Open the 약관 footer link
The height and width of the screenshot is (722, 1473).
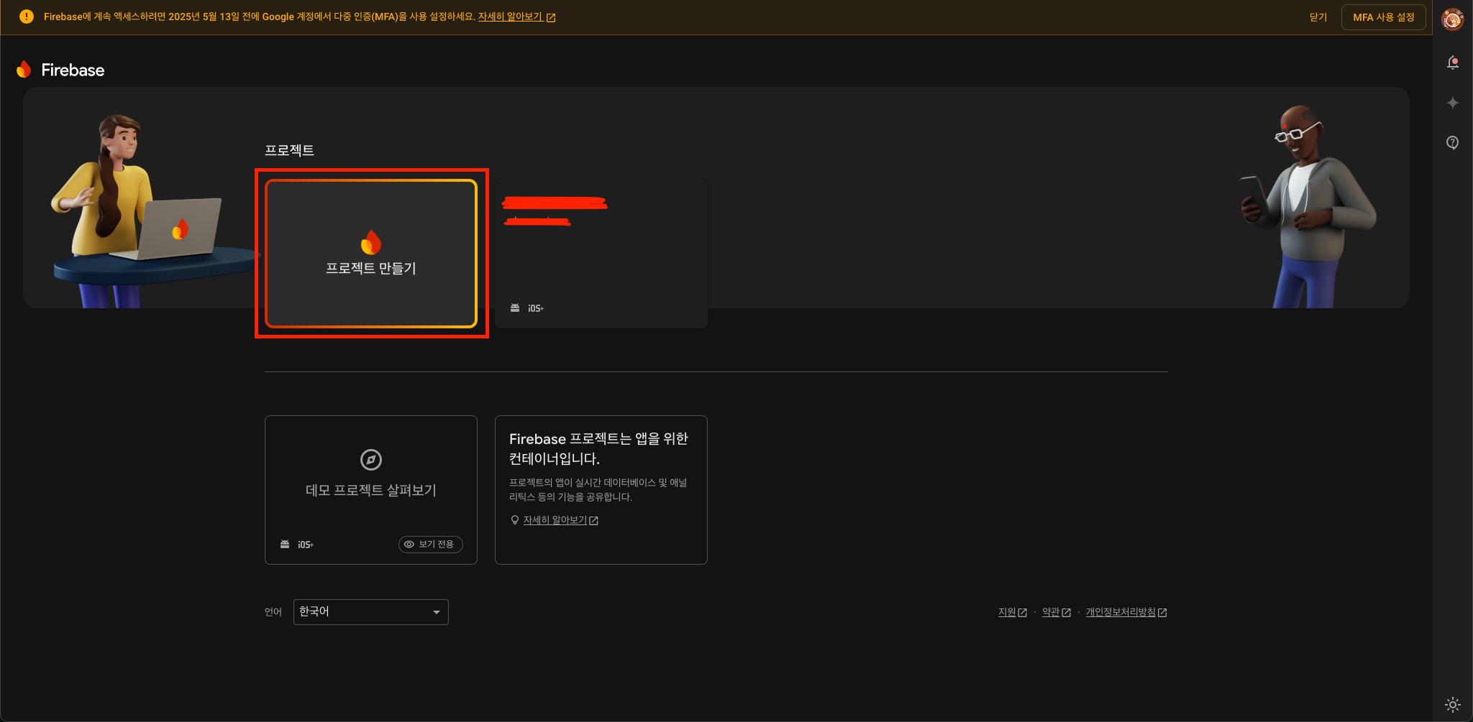pos(1057,612)
